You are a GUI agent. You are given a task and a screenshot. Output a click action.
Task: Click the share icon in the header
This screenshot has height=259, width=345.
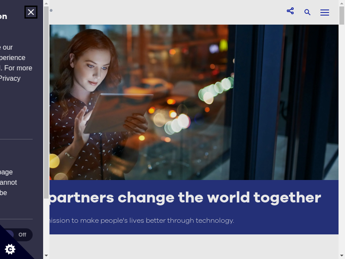coord(290,11)
